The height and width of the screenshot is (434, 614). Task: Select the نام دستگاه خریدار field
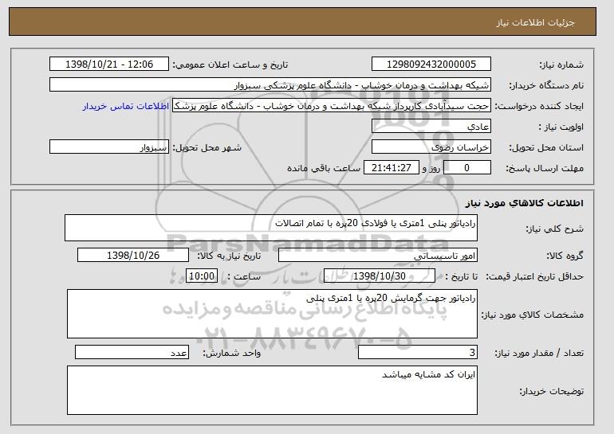(270, 85)
